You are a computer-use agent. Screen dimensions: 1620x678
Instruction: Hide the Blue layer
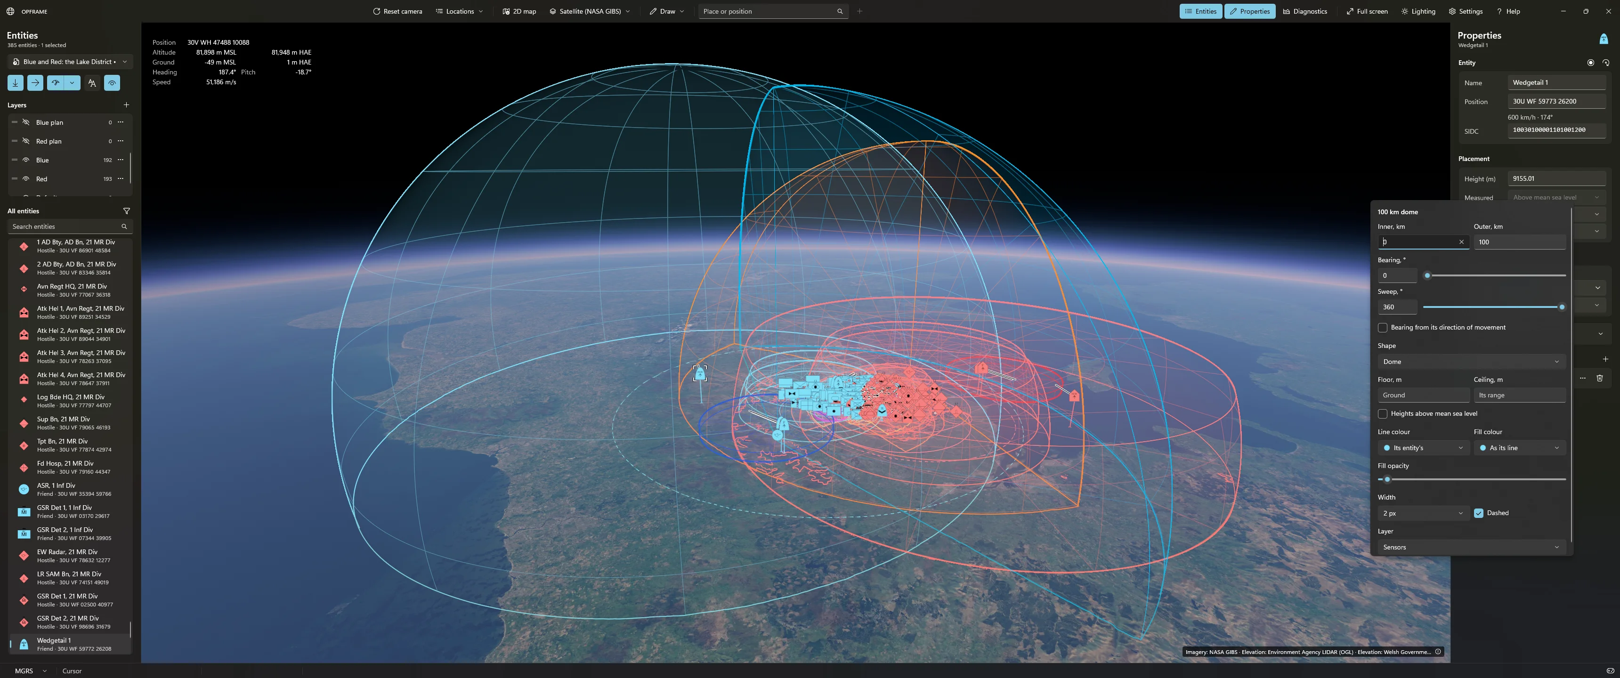click(26, 161)
